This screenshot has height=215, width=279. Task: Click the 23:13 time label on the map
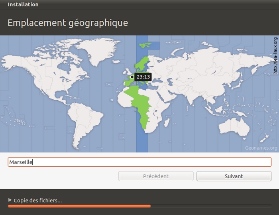click(143, 77)
